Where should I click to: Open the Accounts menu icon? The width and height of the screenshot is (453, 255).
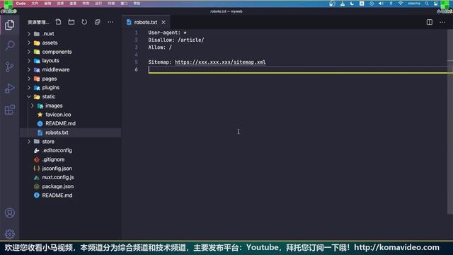click(x=9, y=213)
